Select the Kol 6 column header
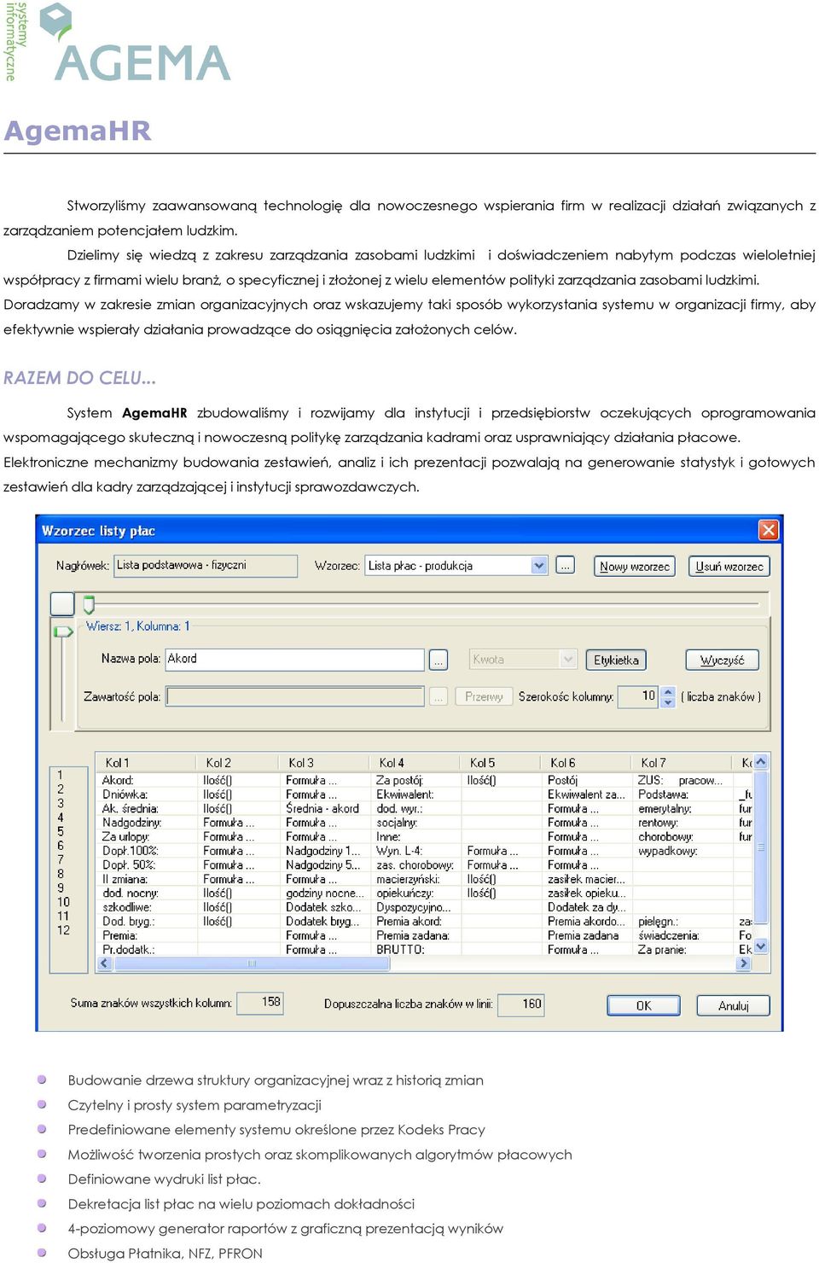The height and width of the screenshot is (1263, 819). pyautogui.click(x=589, y=762)
